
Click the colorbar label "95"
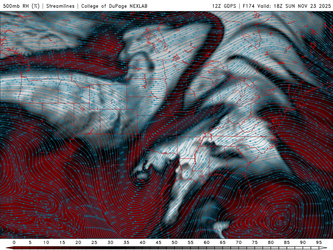point(319,242)
